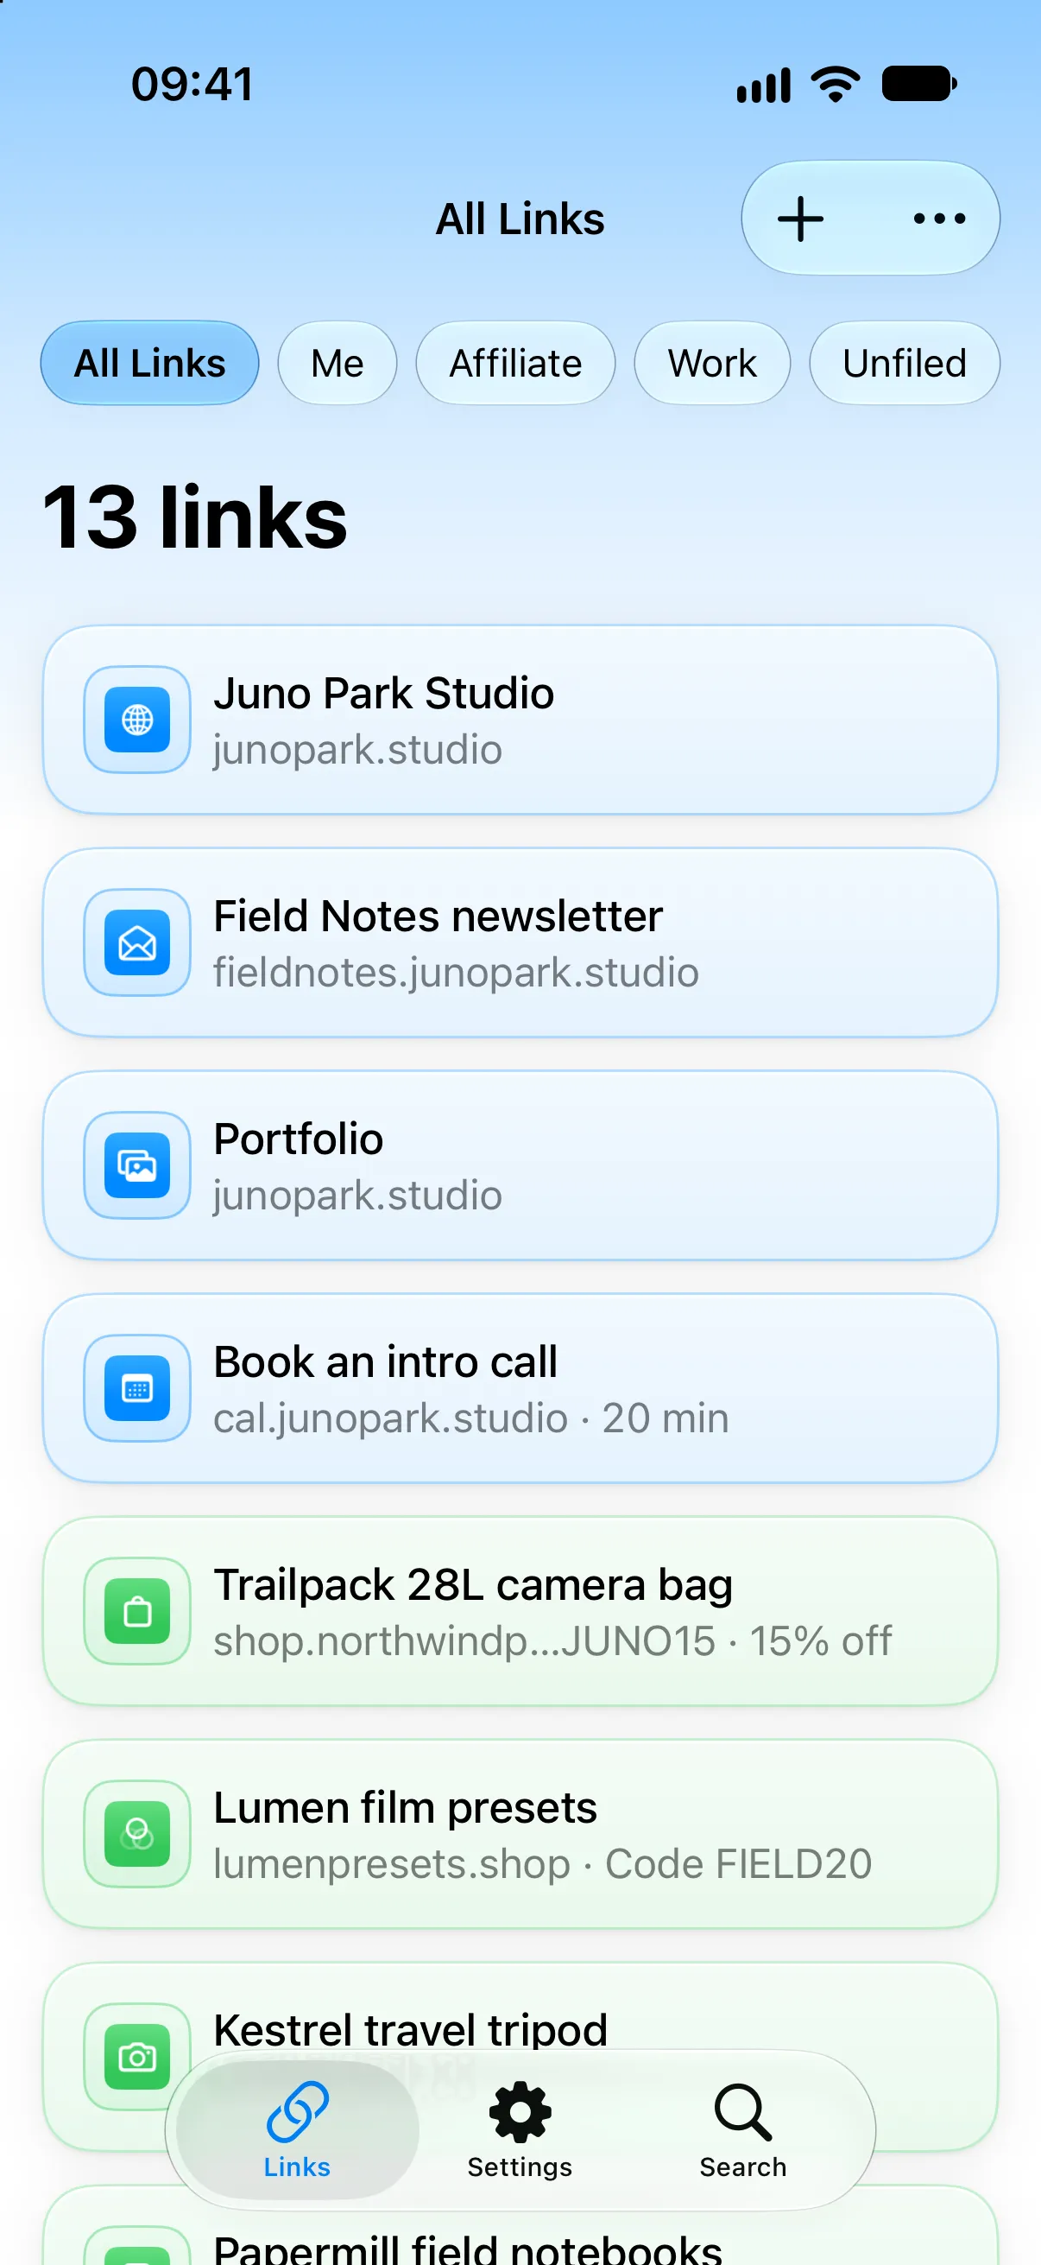Open the Field Notes newsletter title

coord(438,917)
